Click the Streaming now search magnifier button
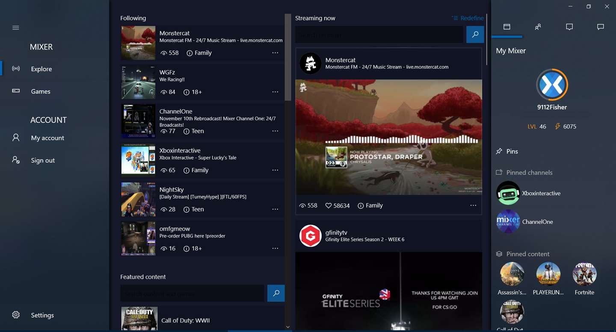Image resolution: width=616 pixels, height=332 pixels. tap(475, 35)
